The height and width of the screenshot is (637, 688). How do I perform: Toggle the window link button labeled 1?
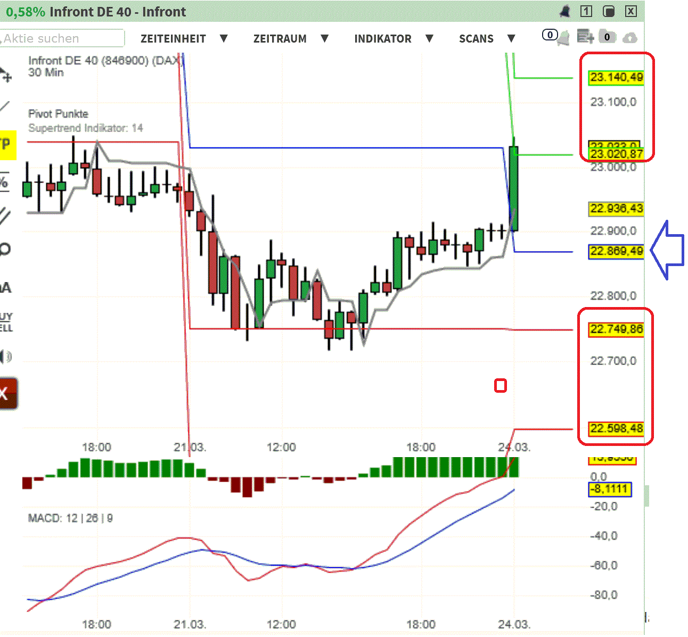[x=586, y=11]
